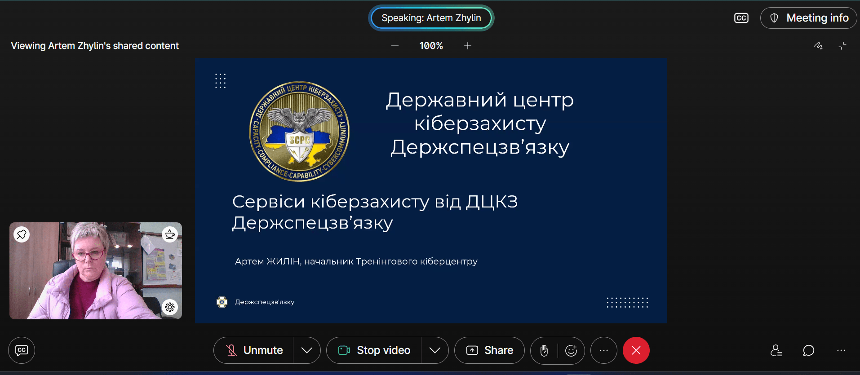Toggle closed captions at bottom left
Viewport: 860px width, 375px height.
click(22, 350)
